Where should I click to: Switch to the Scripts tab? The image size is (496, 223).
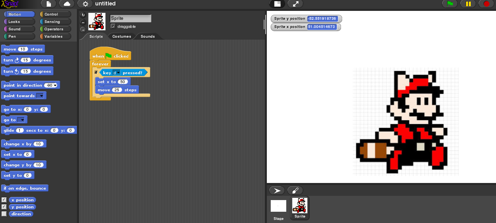(x=96, y=37)
